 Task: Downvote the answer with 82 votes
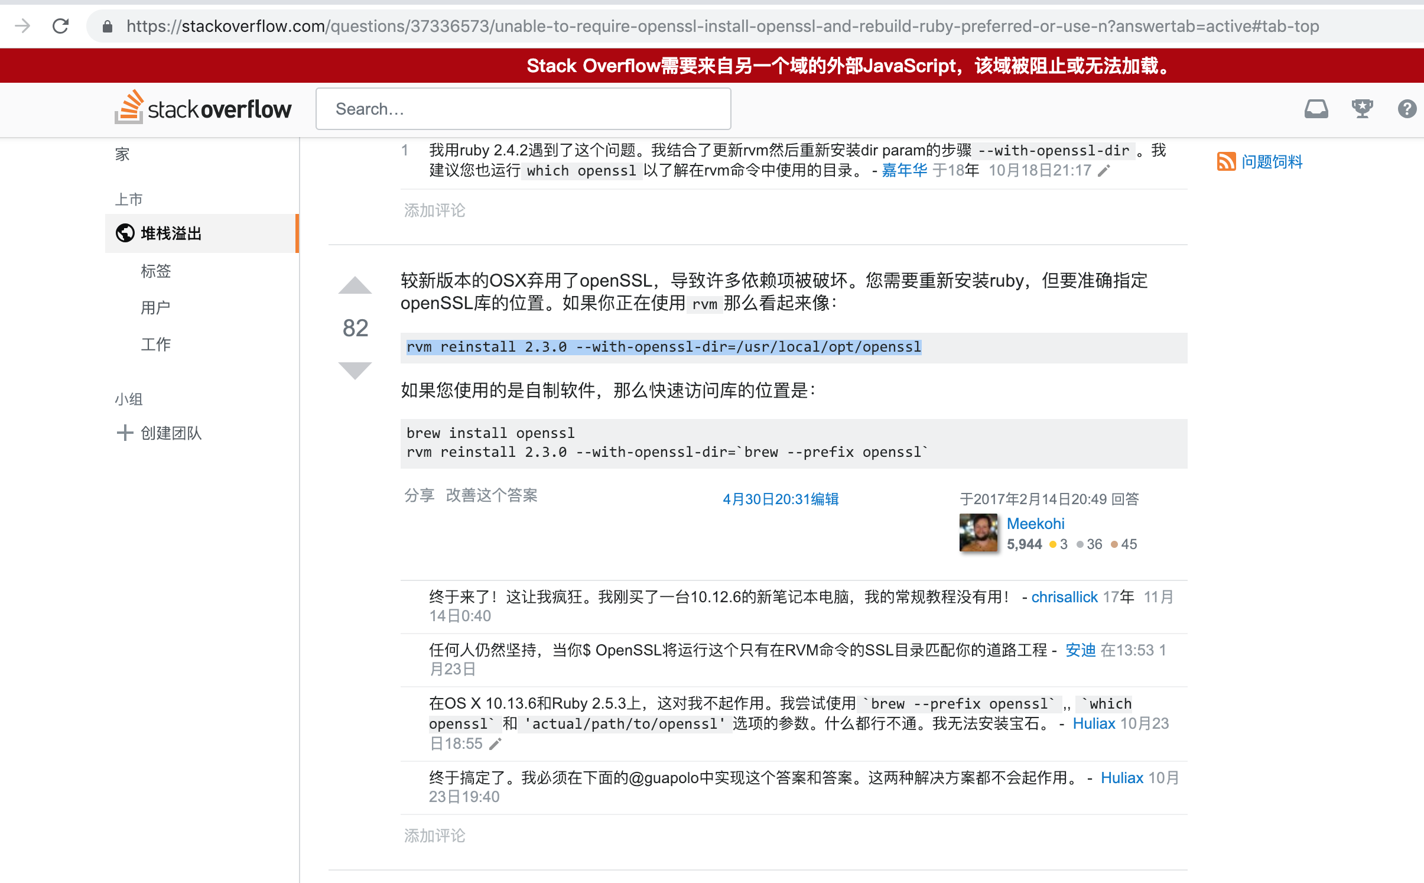355,370
